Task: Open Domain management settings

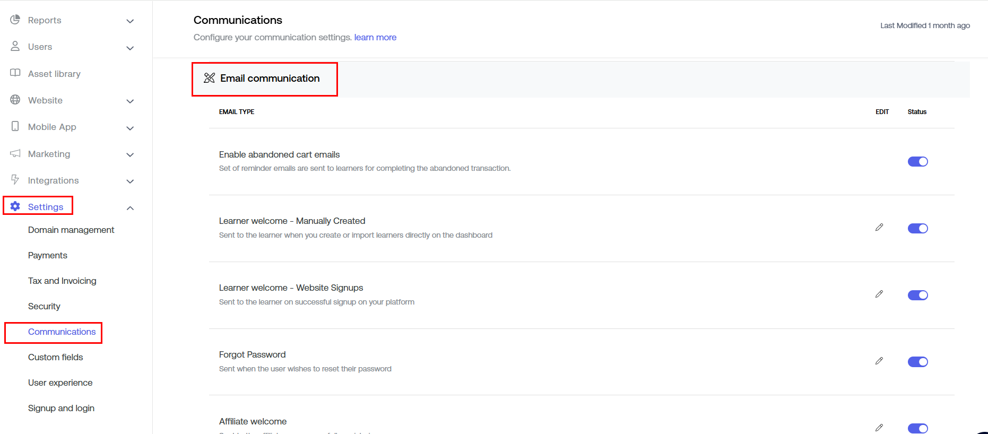Action: click(x=71, y=230)
